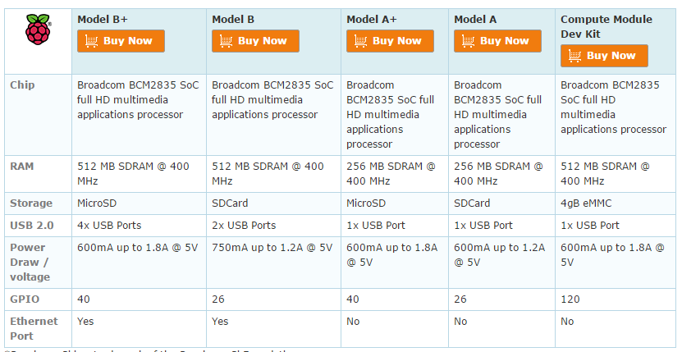Image resolution: width=682 pixels, height=352 pixels.
Task: Buy the Model A now
Action: [497, 41]
